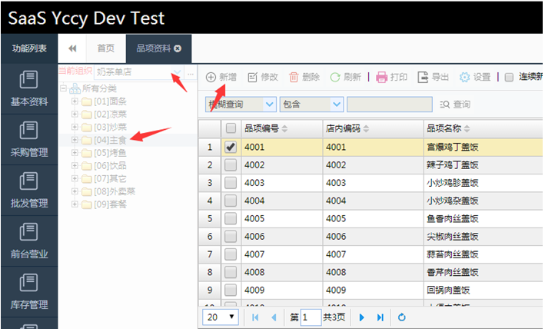Image resolution: width=545 pixels, height=332 pixels.
Task: Check the row 4004 checkbox
Action: (x=231, y=201)
